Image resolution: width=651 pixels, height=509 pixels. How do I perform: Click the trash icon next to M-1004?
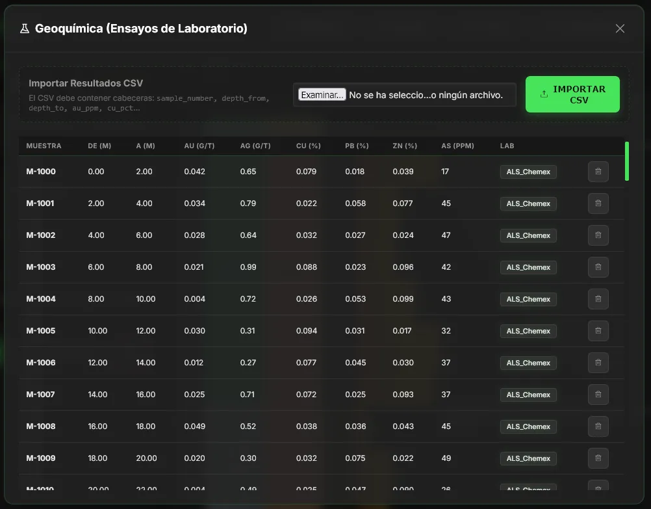click(598, 299)
